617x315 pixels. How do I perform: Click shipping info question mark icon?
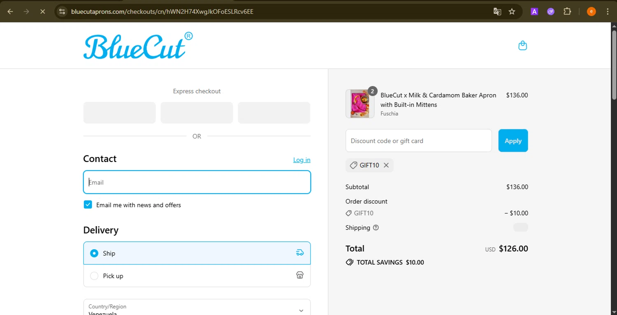376,228
